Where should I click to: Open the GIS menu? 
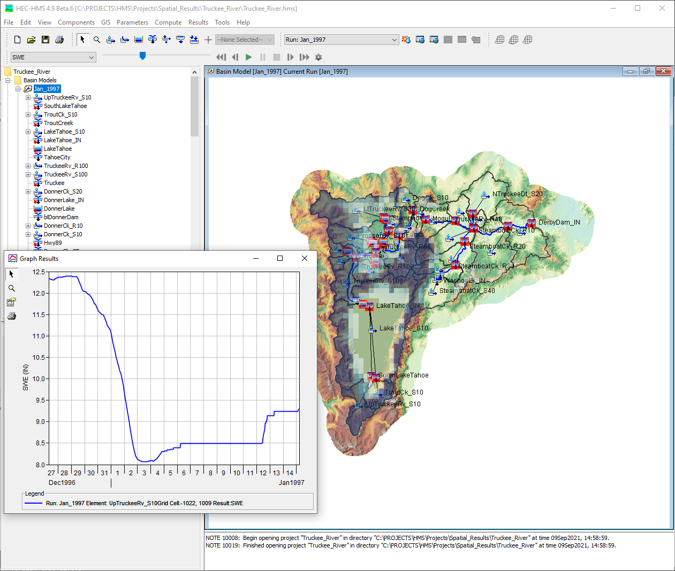106,22
